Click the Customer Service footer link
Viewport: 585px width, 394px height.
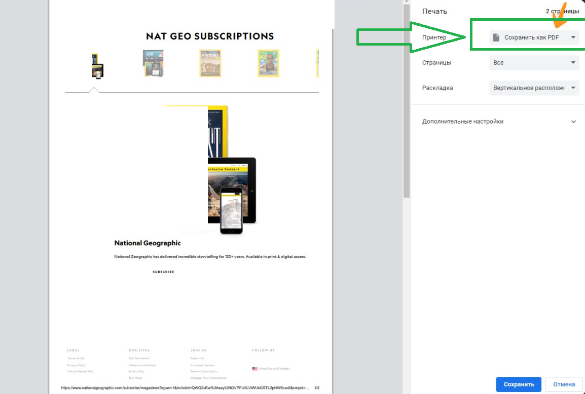(203, 365)
